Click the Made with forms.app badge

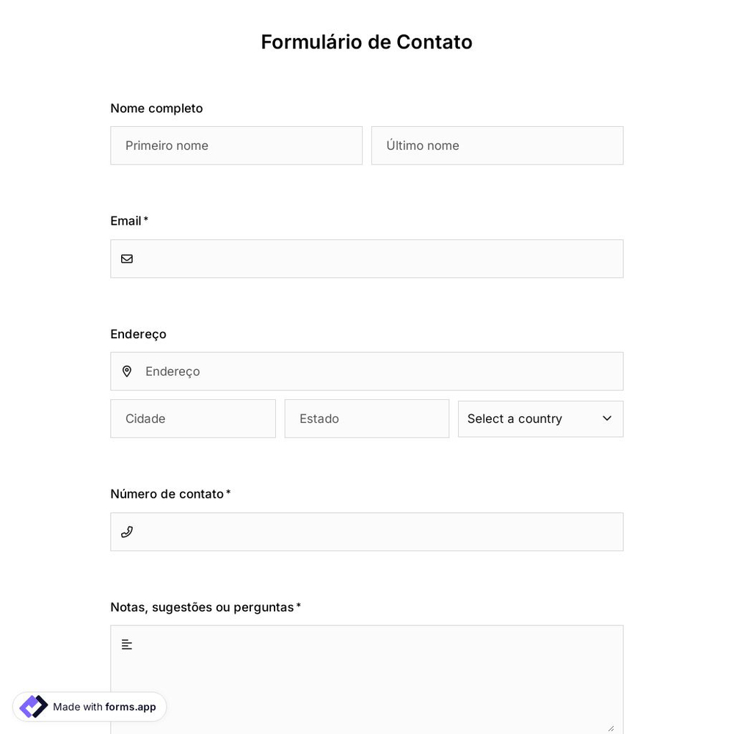(x=90, y=706)
